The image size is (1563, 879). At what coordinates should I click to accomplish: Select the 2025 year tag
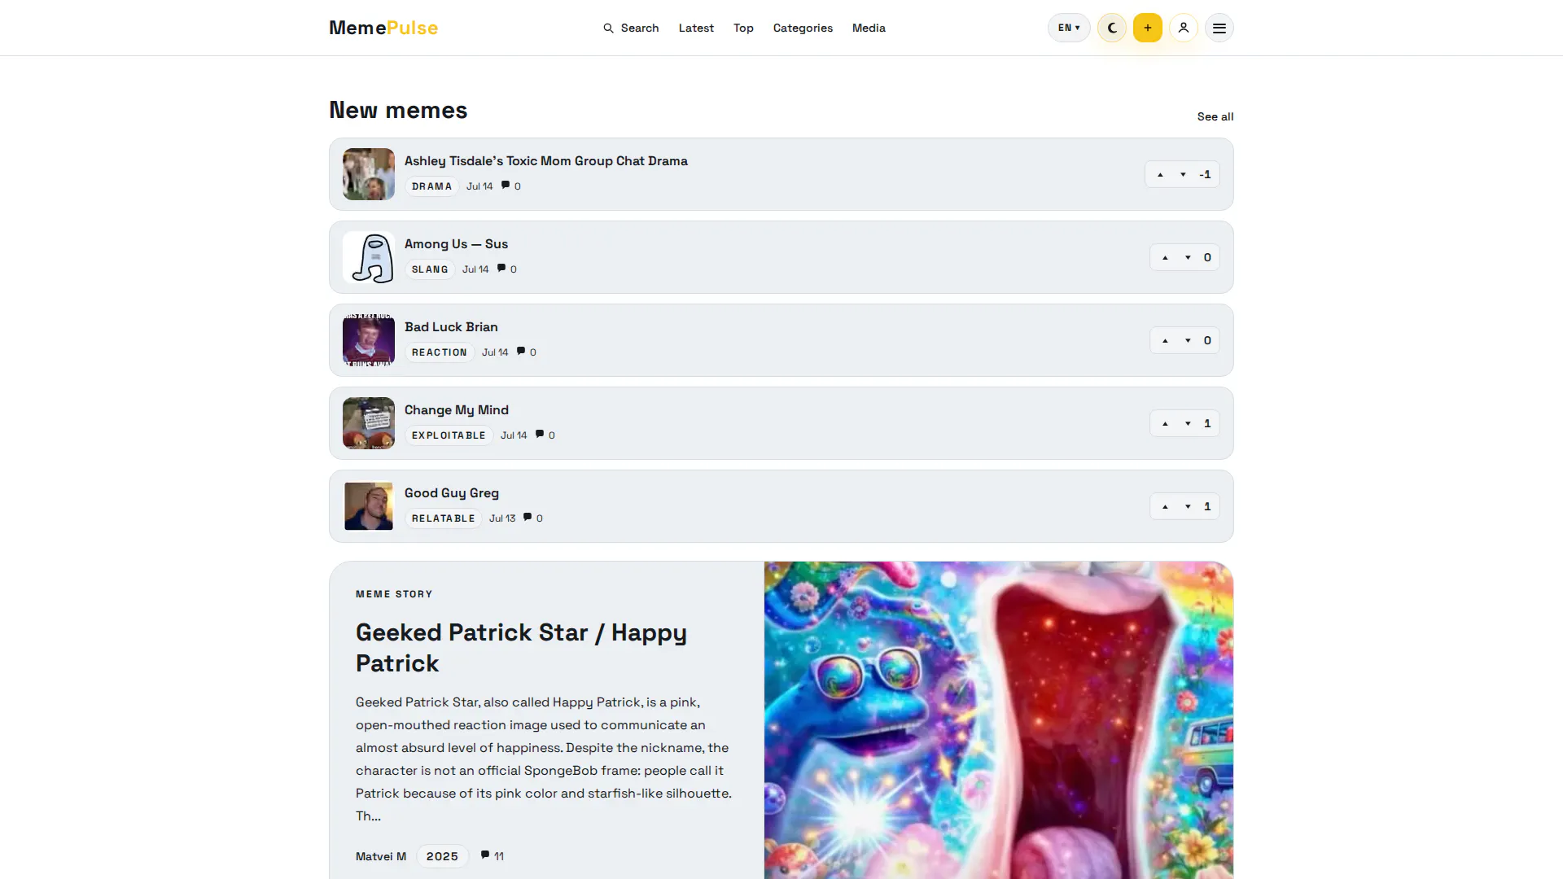(442, 856)
